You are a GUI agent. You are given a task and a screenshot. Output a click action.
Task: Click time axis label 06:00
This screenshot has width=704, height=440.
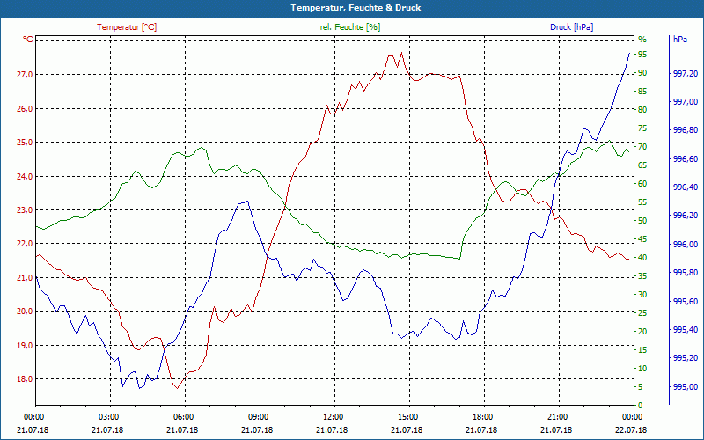[182, 416]
